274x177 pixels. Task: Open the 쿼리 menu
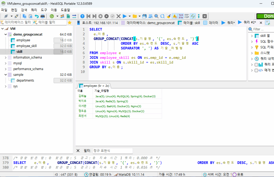pyautogui.click(x=34, y=10)
